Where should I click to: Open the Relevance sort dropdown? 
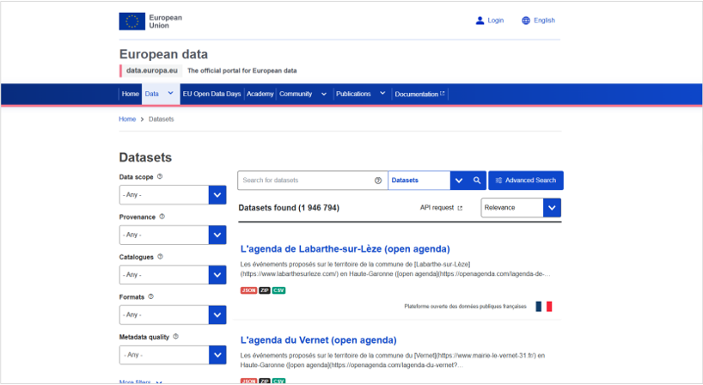(x=521, y=207)
